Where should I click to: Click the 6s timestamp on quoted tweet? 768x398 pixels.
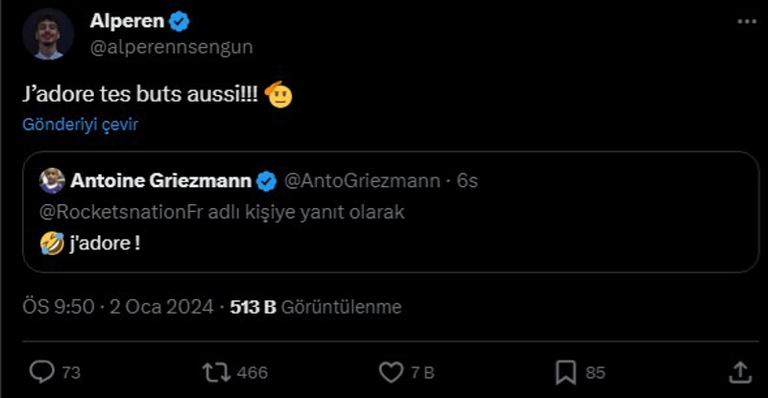468,181
